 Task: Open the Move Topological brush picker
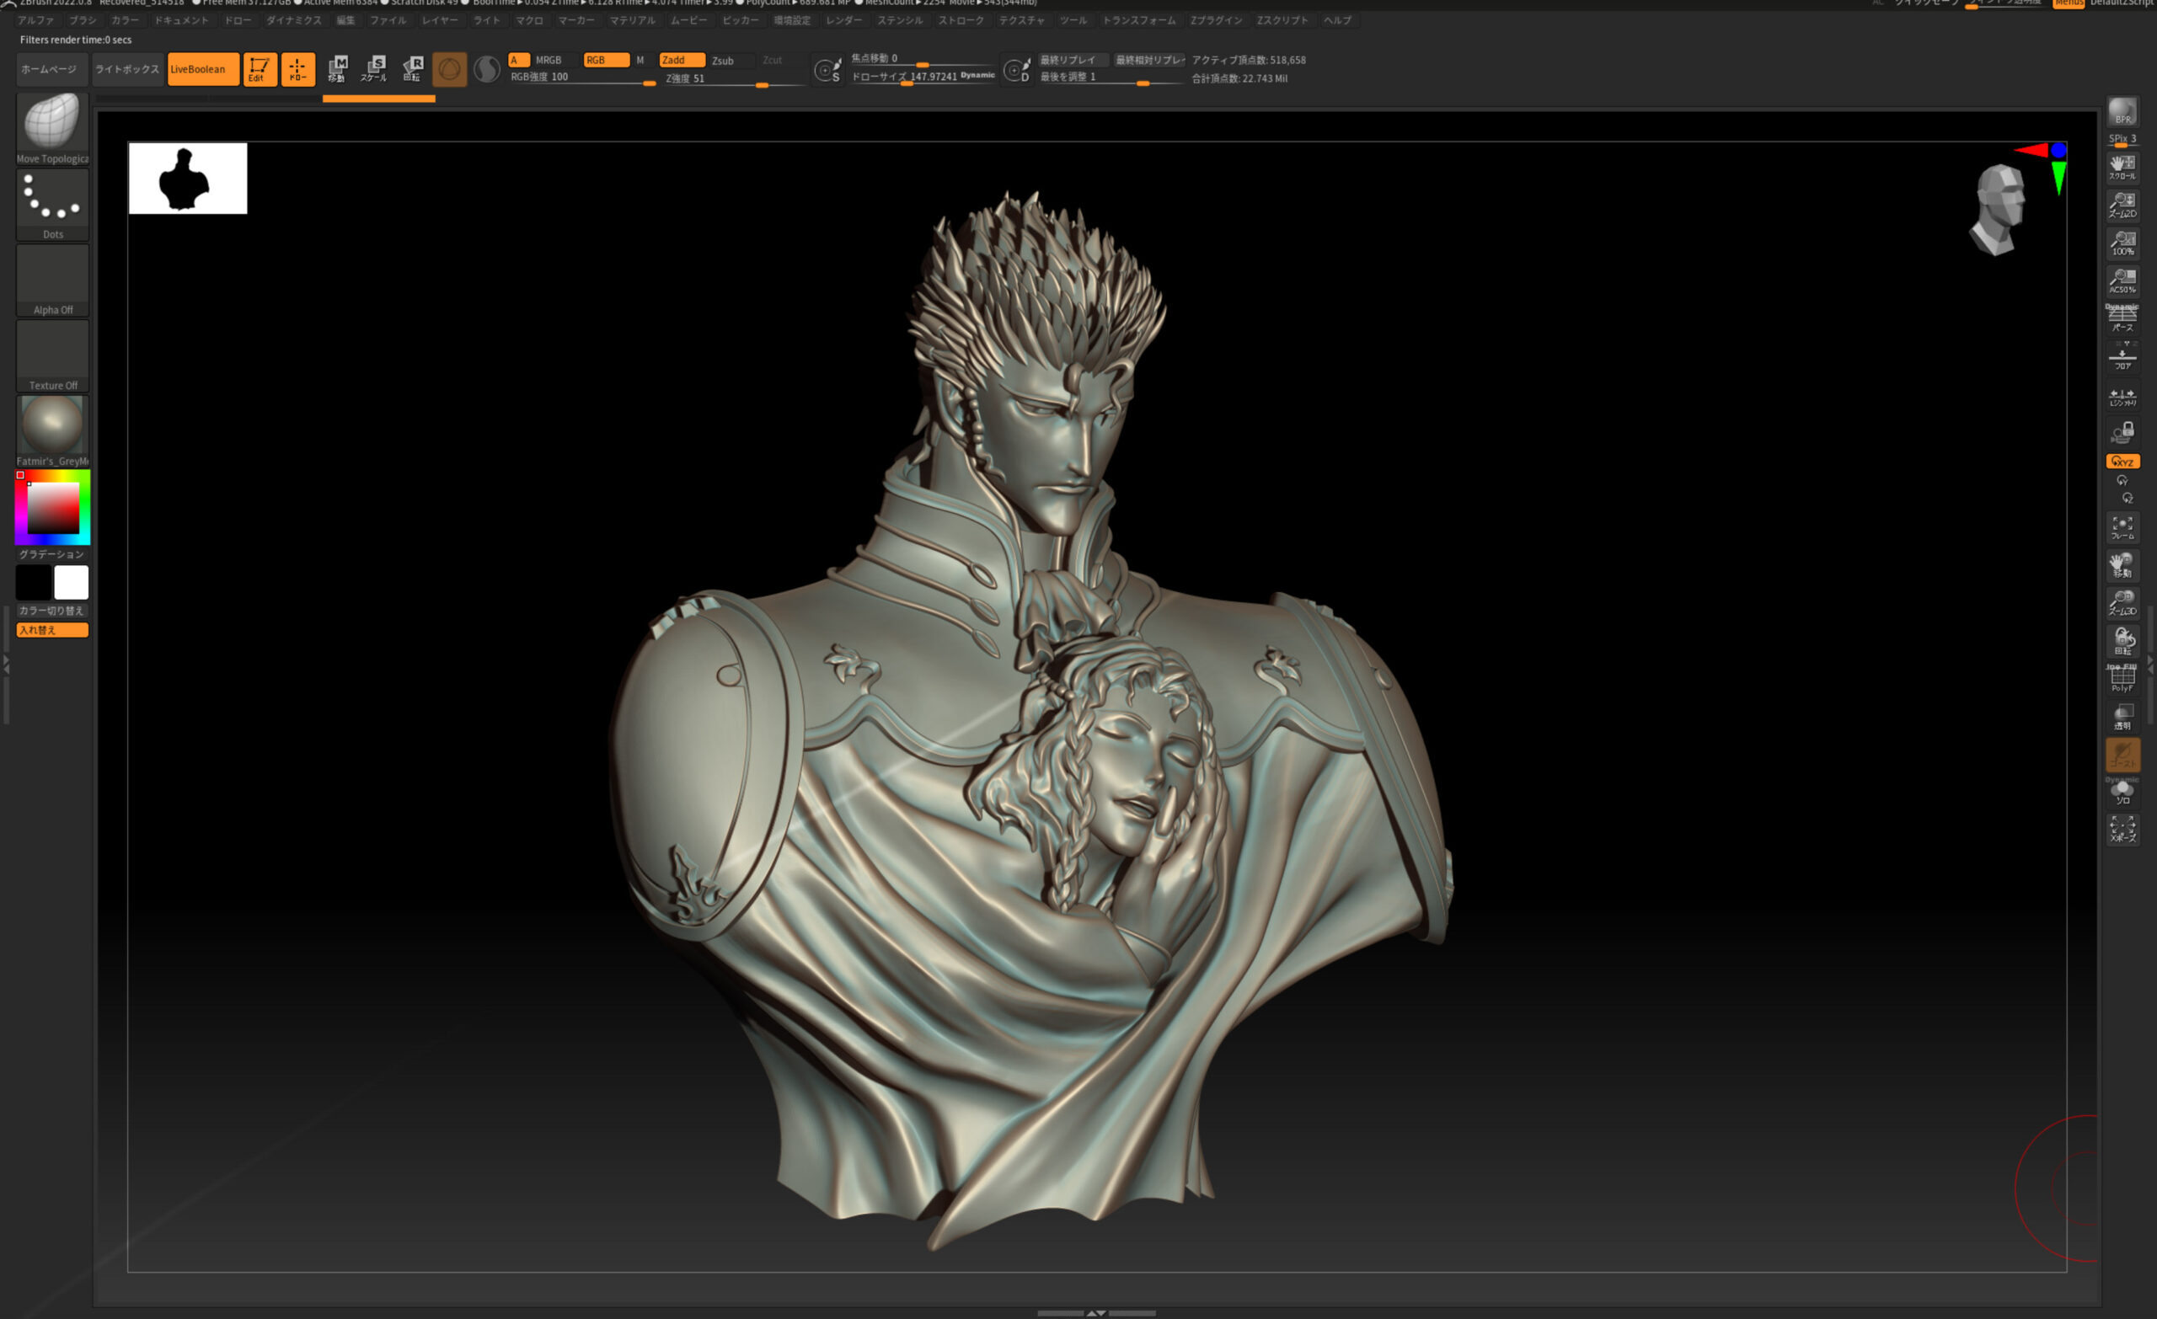click(52, 129)
